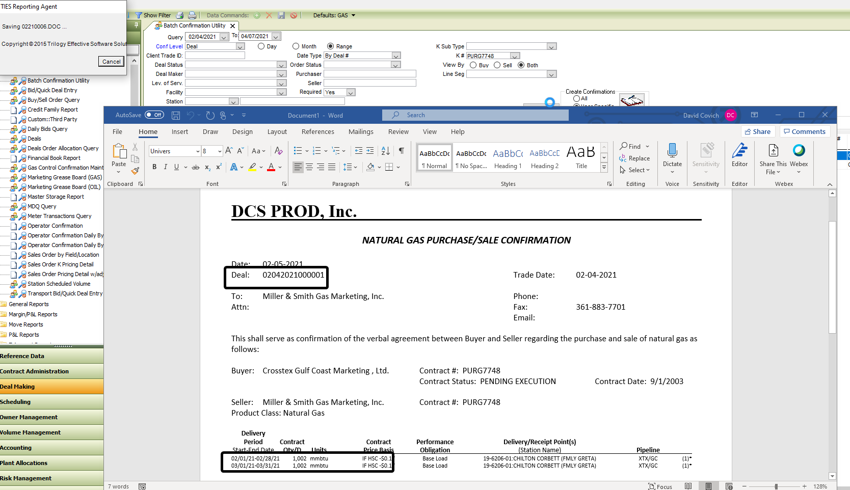
Task: Select the Buy radio button
Action: tap(473, 65)
